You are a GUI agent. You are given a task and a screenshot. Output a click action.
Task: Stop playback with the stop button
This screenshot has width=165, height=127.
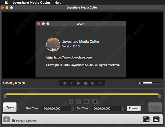86,83
